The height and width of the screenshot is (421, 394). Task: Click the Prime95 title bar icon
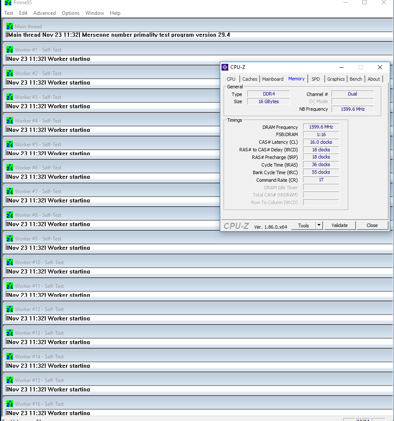coord(8,3)
